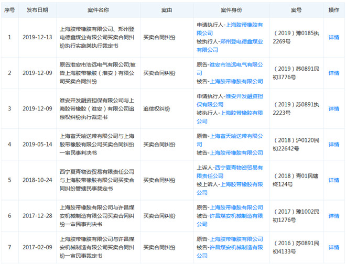Click the 操作 column header
This screenshot has width=346, height=264.
[x=333, y=10]
